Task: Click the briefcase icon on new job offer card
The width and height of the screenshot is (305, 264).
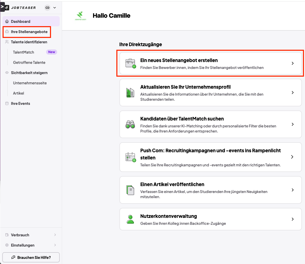Action: tap(130, 63)
